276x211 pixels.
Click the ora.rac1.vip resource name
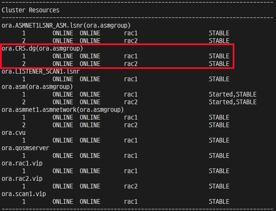click(22, 163)
